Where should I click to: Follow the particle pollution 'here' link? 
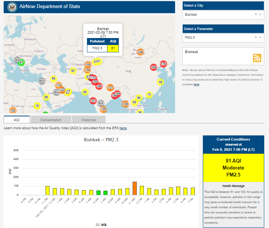click(196, 85)
